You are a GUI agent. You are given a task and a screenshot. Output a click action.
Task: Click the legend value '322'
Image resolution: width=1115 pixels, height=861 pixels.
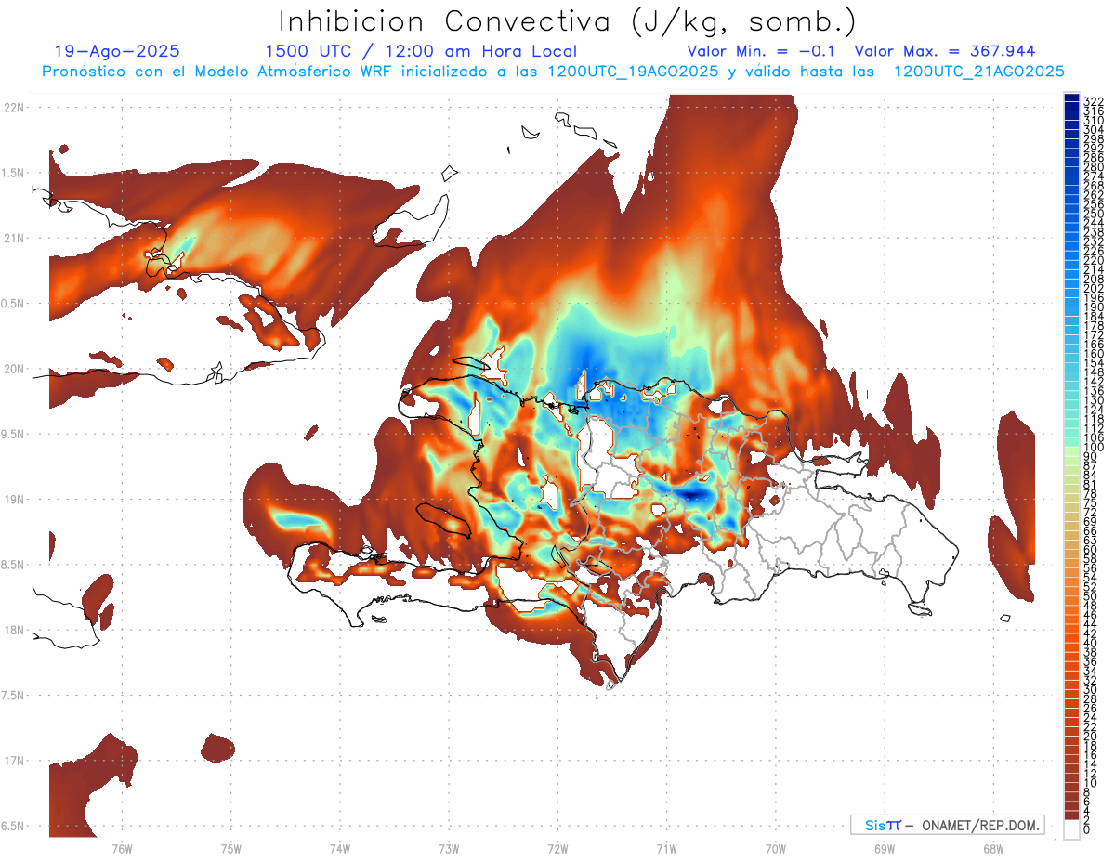tap(1094, 100)
